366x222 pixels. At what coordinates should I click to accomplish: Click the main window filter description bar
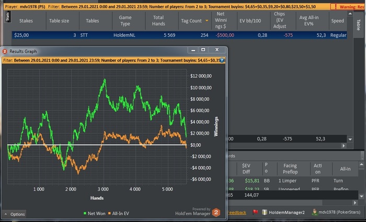point(167,6)
